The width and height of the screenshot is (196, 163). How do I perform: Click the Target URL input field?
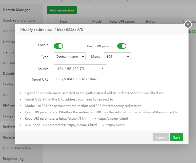point(80,79)
